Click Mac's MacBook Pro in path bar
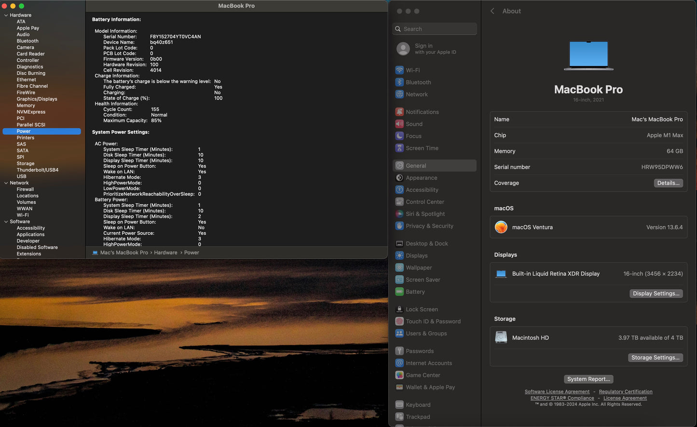 click(124, 253)
